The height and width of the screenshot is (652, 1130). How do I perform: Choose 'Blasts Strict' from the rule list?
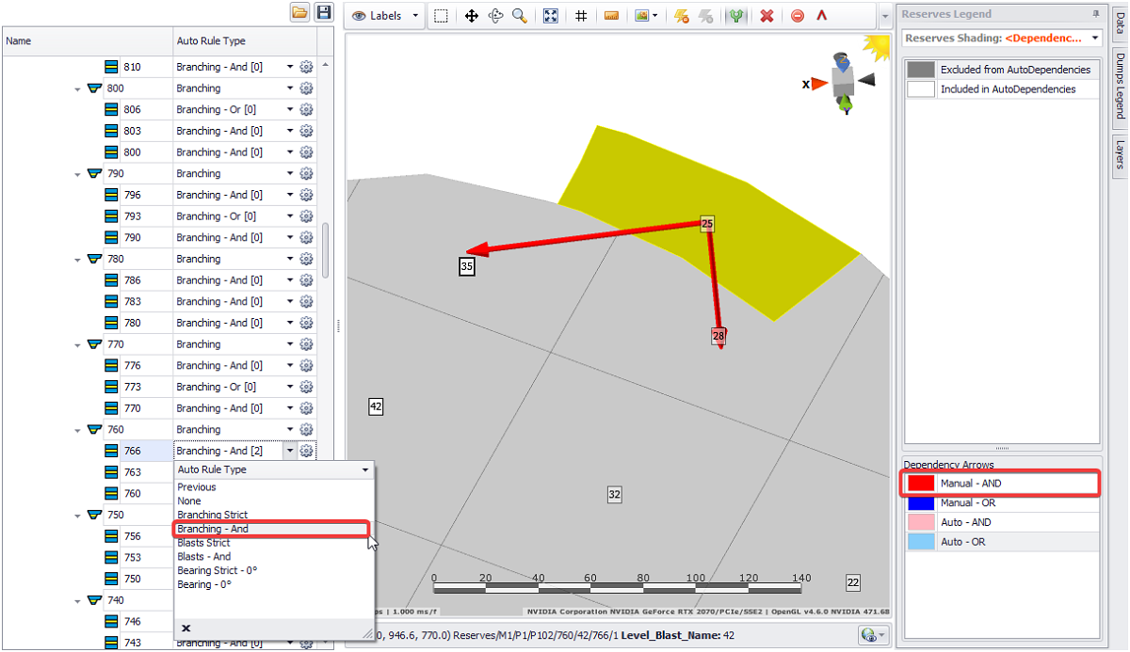pyautogui.click(x=203, y=543)
